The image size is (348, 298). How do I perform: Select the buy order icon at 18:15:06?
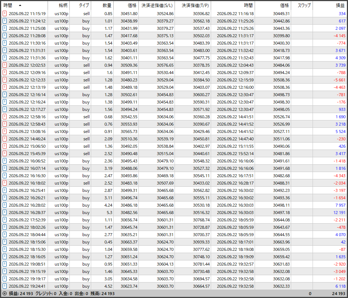4,242
